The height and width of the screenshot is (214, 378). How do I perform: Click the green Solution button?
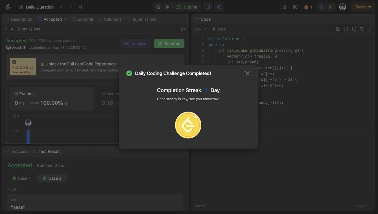pos(169,43)
